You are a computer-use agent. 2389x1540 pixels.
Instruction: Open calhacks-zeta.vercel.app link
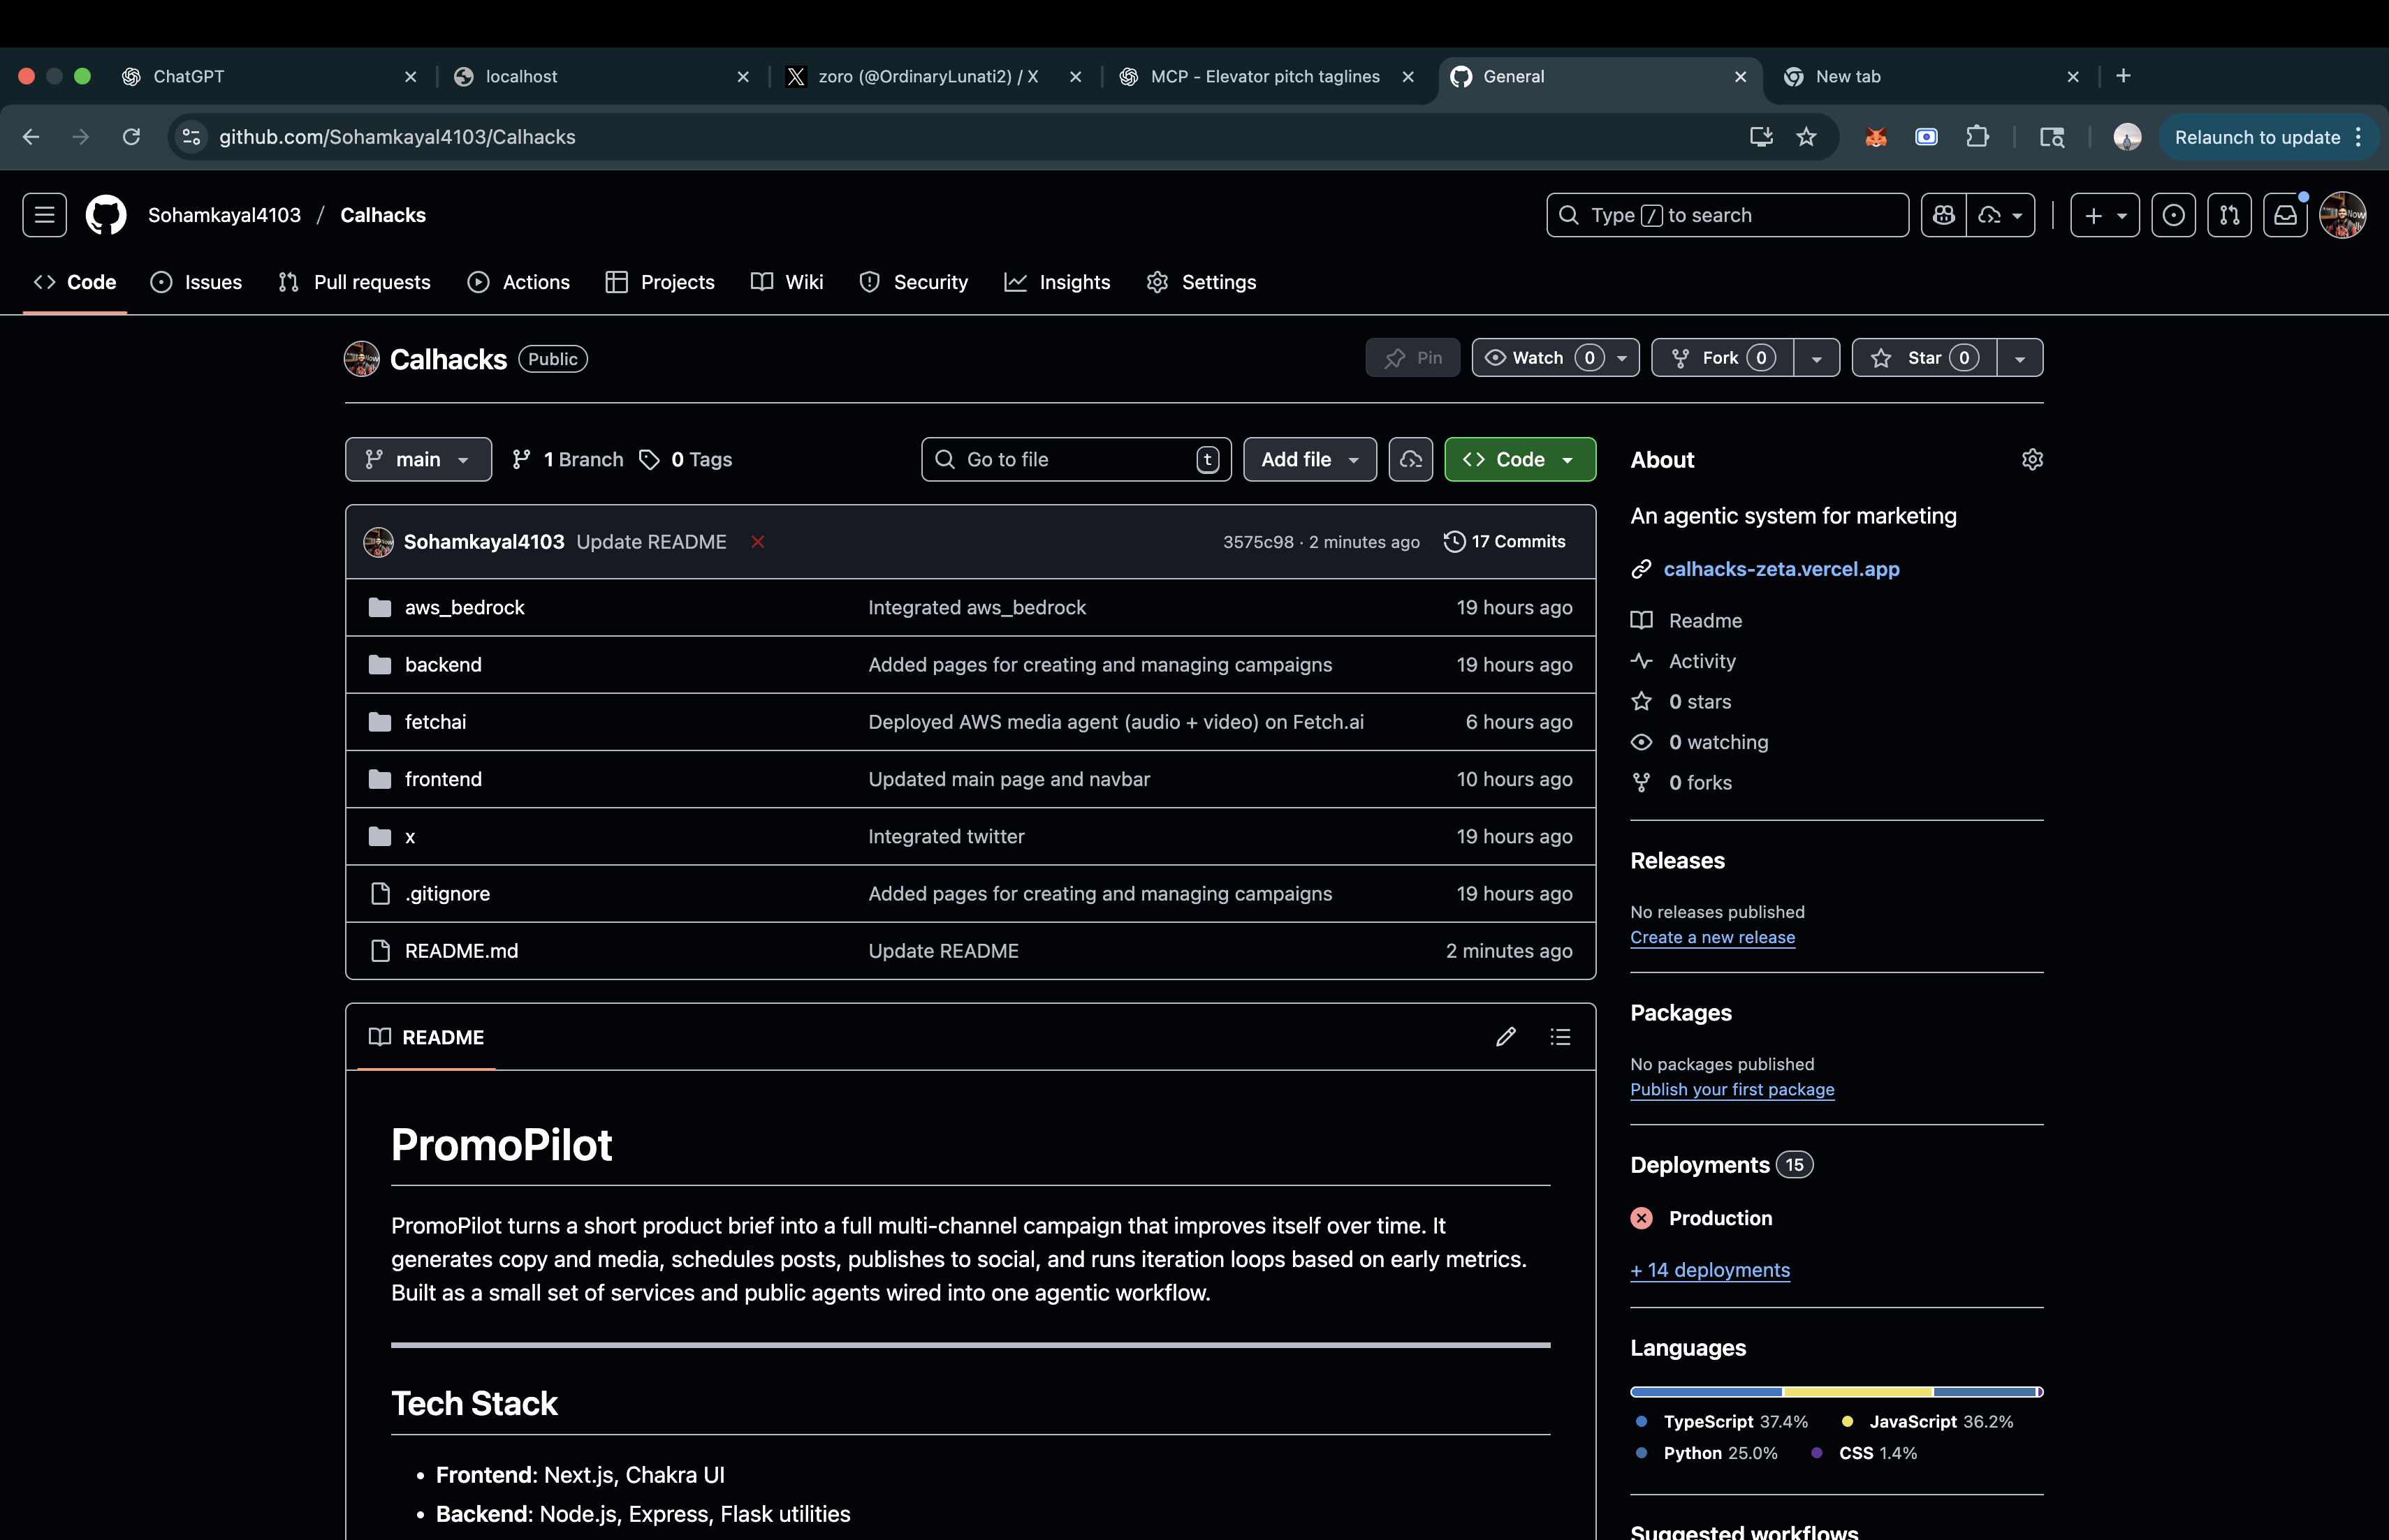1781,569
